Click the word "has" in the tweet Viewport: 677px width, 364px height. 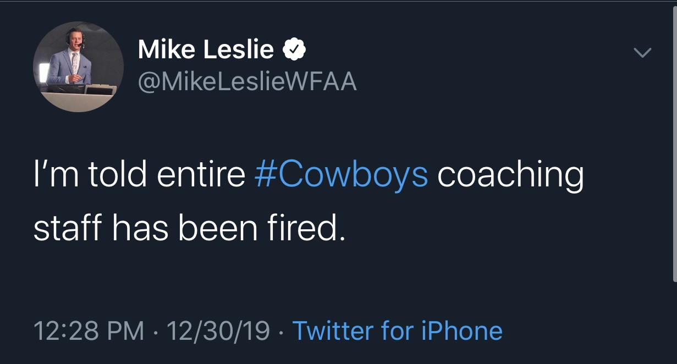140,228
